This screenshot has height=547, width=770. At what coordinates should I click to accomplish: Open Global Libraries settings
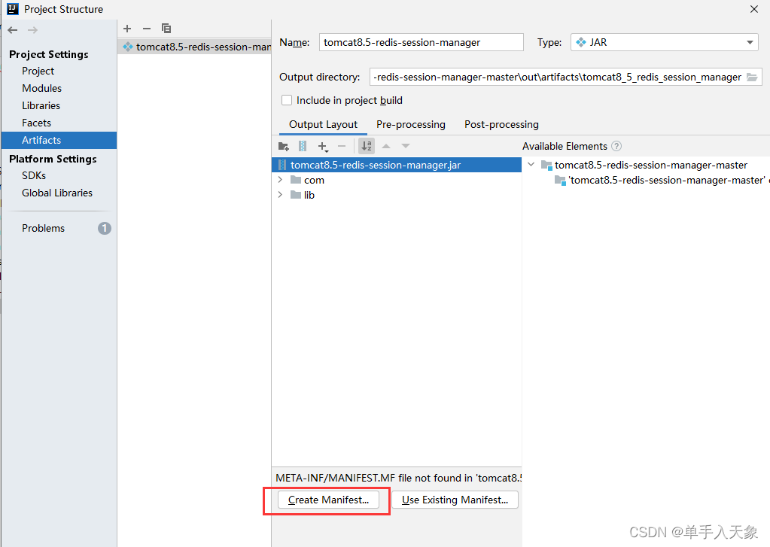[59, 193]
